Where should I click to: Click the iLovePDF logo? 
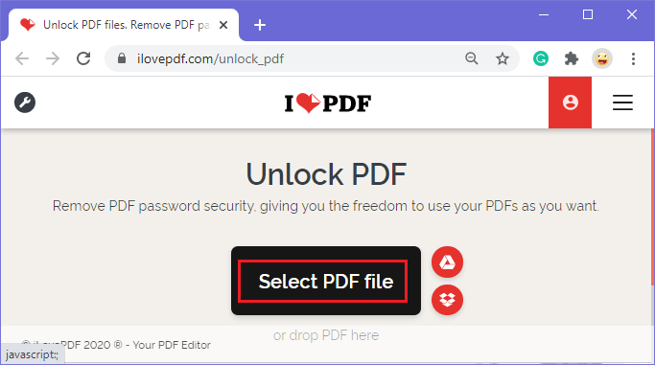pyautogui.click(x=328, y=103)
